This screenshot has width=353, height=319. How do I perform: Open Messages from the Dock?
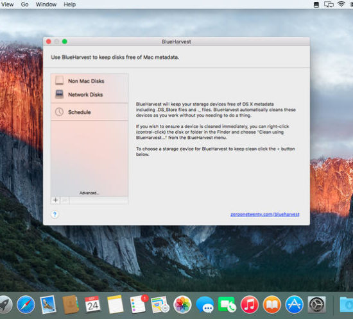tap(205, 305)
